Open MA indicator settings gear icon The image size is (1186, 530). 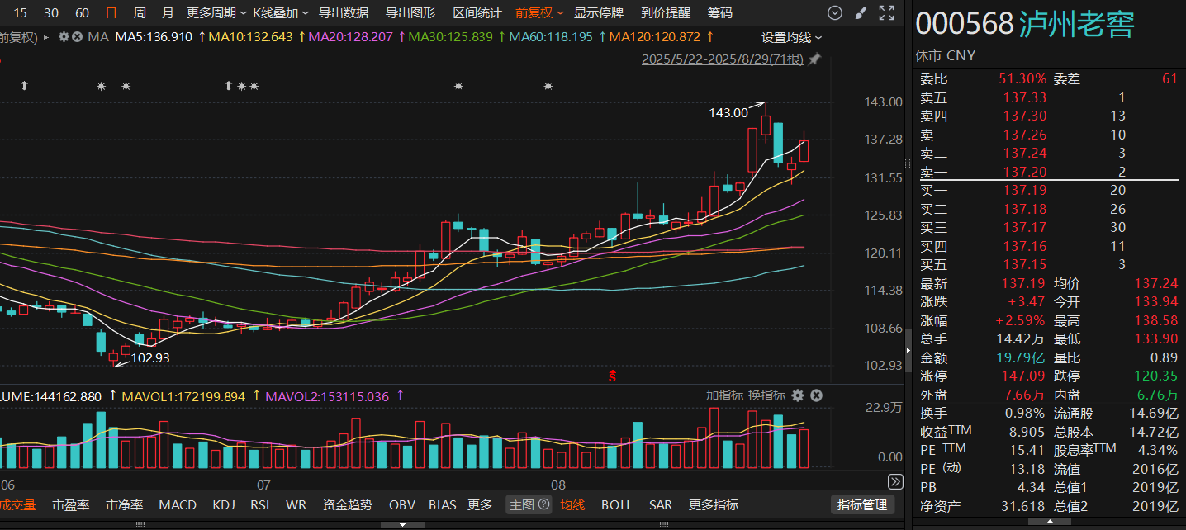[64, 37]
